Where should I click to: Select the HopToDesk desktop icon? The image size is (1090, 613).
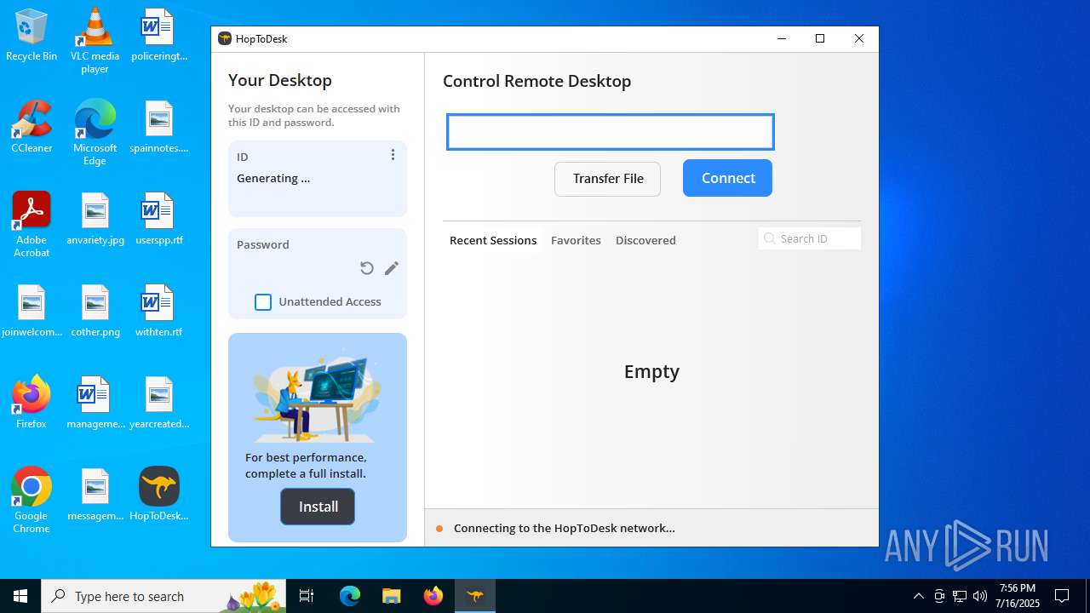pyautogui.click(x=159, y=495)
